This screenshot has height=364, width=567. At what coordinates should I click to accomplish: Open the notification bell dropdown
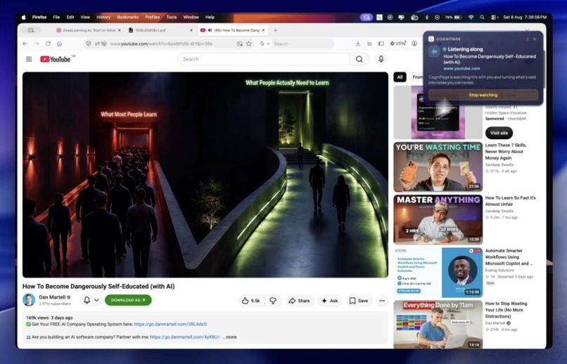(91, 300)
